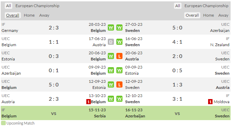Click the grey D draw badge for 17-06-23
The height and width of the screenshot is (133, 233).
click(111, 42)
